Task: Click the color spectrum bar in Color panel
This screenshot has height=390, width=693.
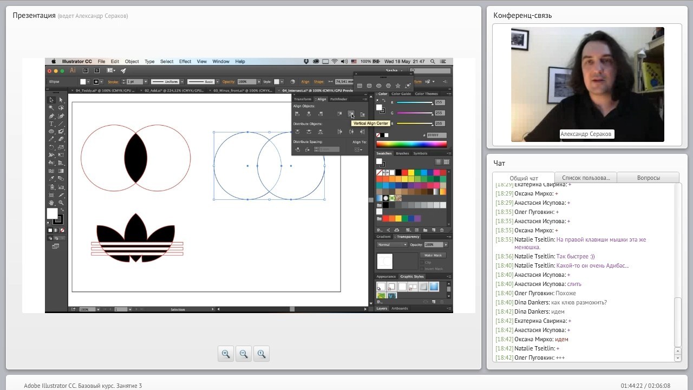Action: (411, 144)
